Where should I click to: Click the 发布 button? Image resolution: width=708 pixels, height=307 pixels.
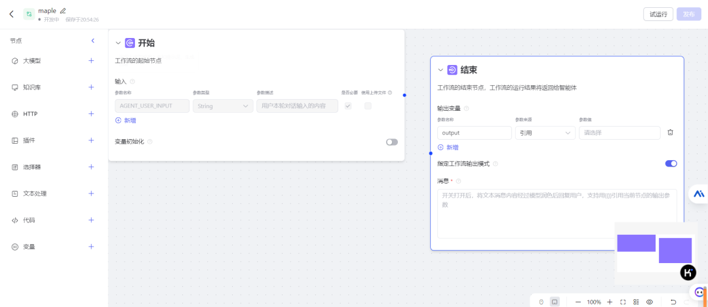point(689,14)
